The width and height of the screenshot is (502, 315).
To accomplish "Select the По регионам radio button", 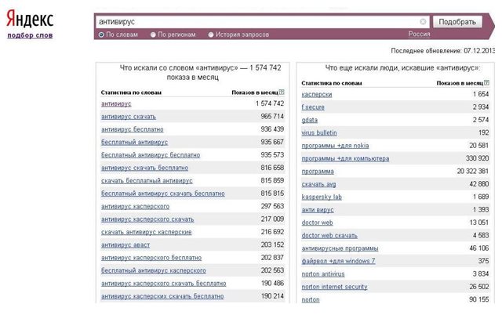I will click(153, 34).
